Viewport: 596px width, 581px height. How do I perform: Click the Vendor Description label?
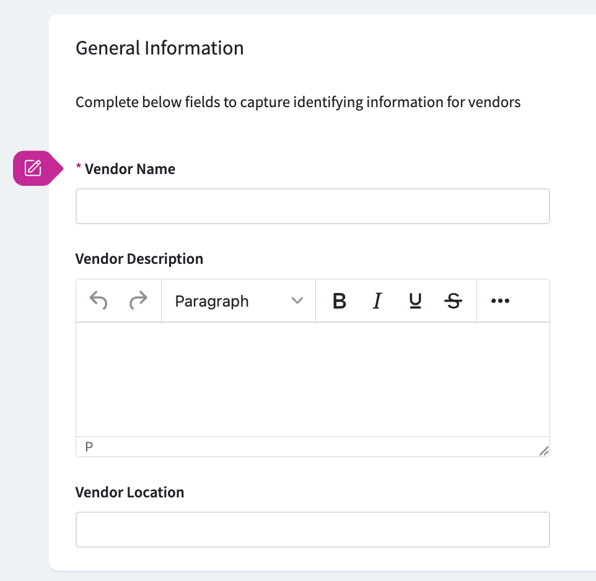139,259
